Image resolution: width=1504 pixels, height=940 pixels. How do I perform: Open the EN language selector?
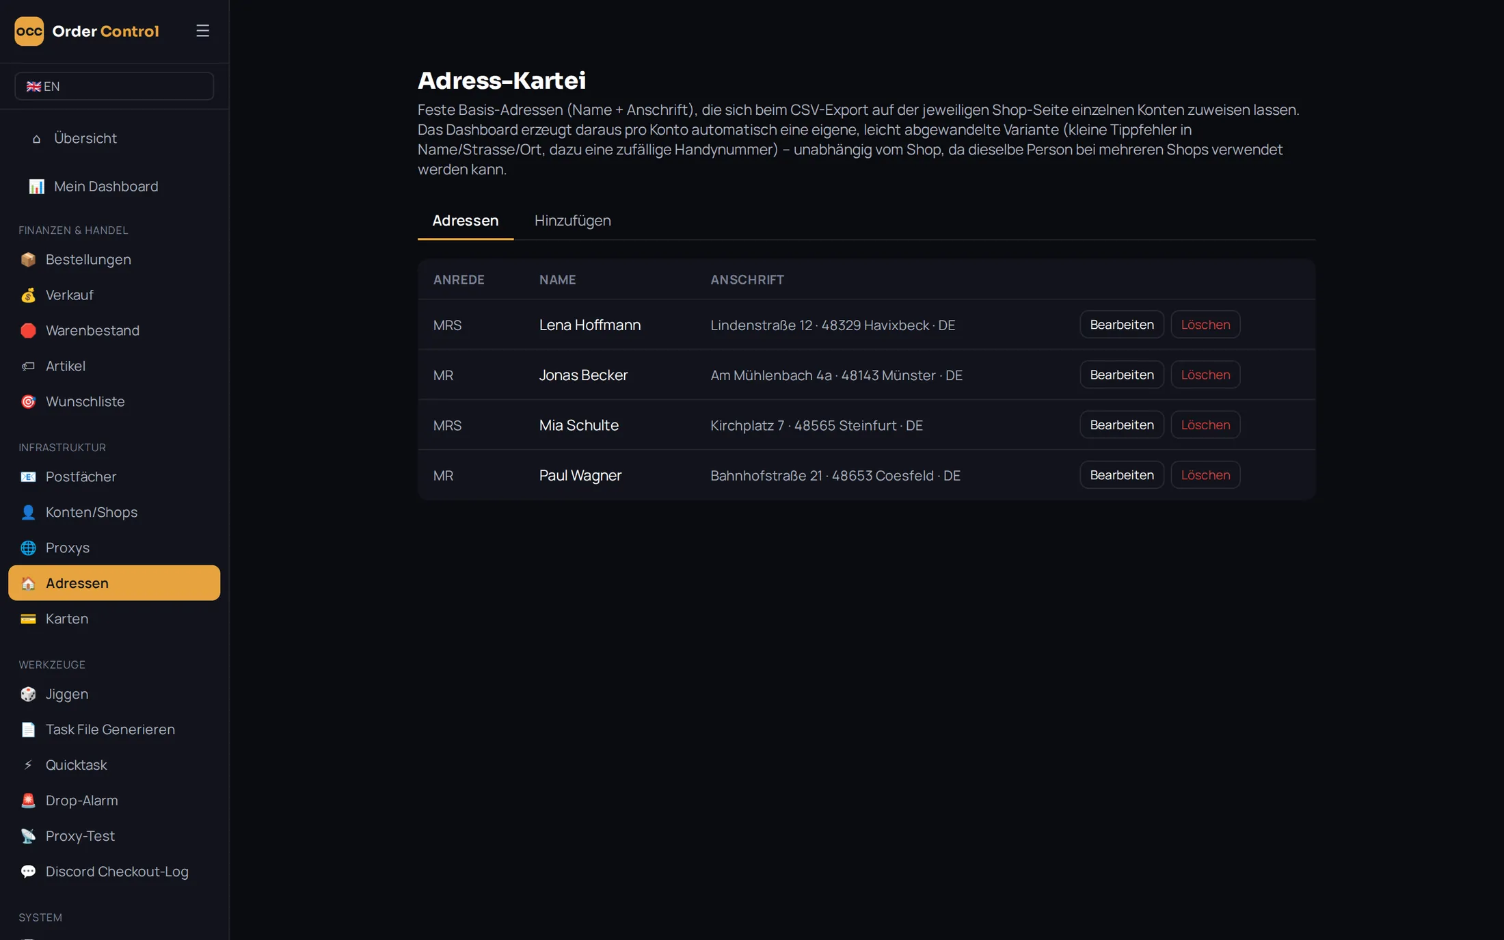tap(114, 86)
